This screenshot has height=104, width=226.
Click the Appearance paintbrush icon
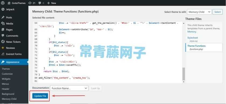point(3,62)
